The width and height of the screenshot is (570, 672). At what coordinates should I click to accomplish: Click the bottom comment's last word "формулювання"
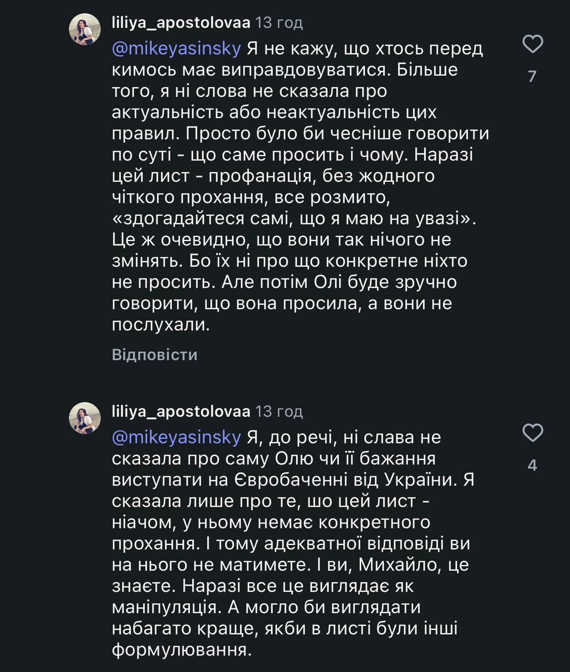[181, 650]
